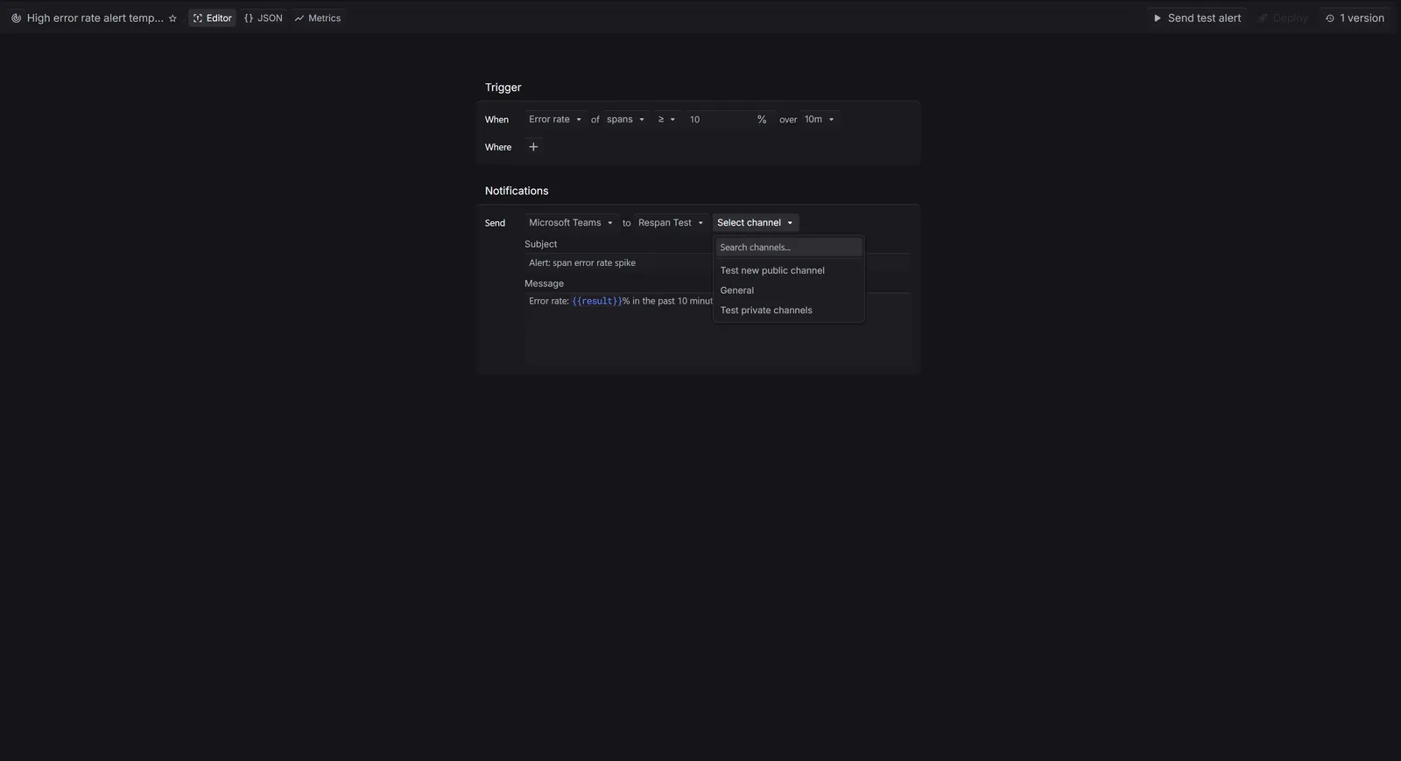Image resolution: width=1401 pixels, height=761 pixels.
Task: Focus the Search channels field
Action: pyautogui.click(x=789, y=248)
